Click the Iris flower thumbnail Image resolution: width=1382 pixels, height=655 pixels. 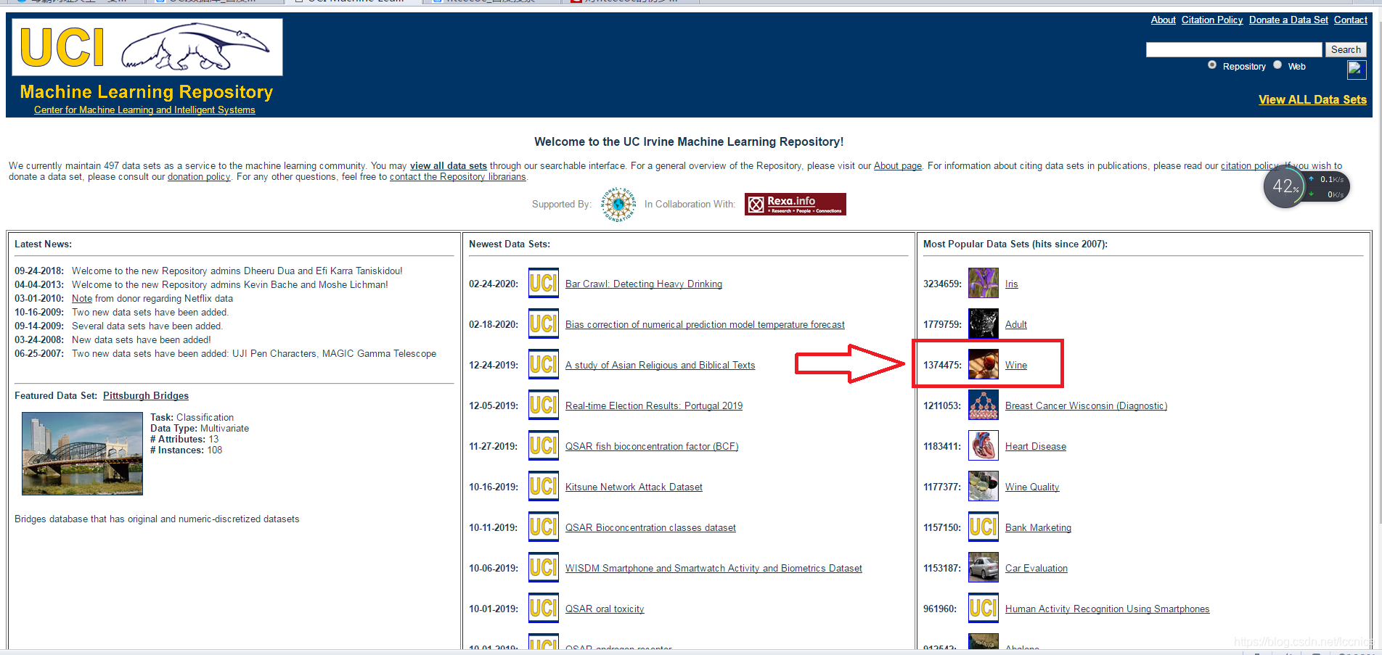coord(984,284)
